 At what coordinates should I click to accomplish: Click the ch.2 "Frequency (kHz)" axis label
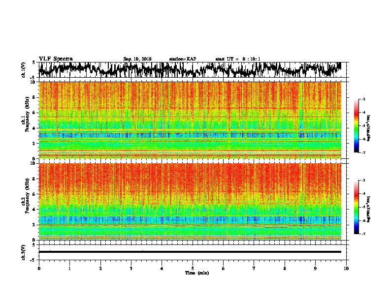click(27, 196)
